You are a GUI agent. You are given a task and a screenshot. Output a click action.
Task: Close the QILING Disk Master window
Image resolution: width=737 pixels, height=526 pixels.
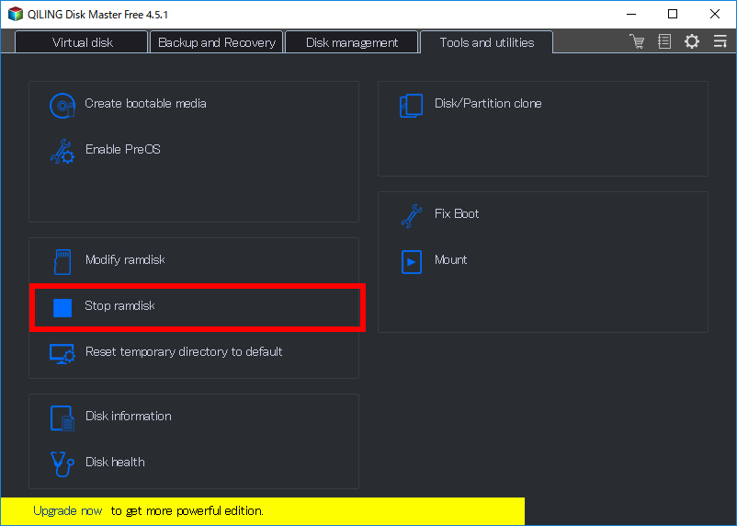pos(715,14)
